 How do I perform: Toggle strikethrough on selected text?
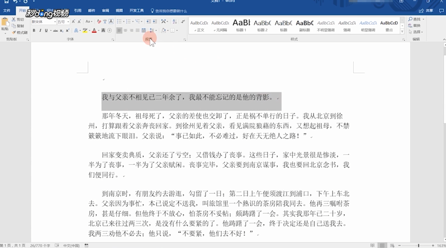pos(55,30)
